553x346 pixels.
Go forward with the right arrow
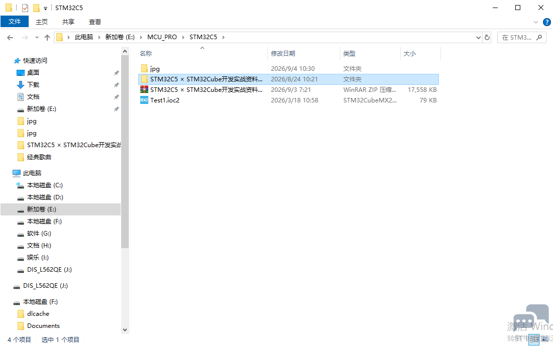pyautogui.click(x=25, y=37)
